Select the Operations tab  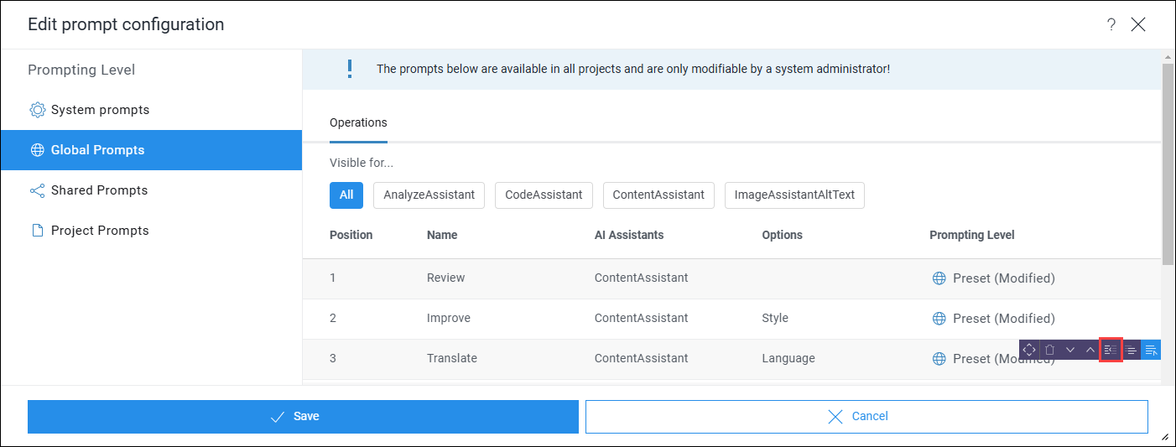click(358, 122)
